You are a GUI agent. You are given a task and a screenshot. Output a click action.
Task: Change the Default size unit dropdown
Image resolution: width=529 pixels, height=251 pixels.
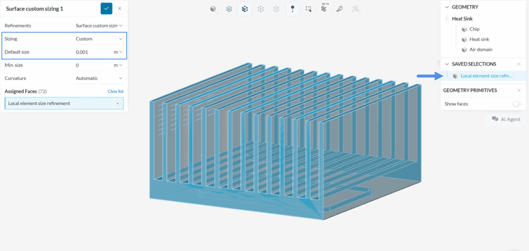[x=118, y=52]
